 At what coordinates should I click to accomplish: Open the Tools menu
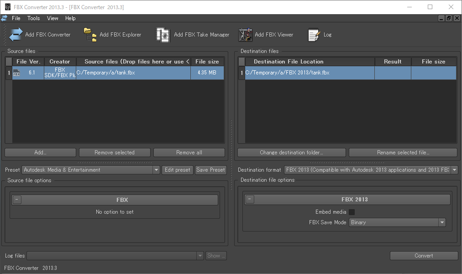point(34,18)
